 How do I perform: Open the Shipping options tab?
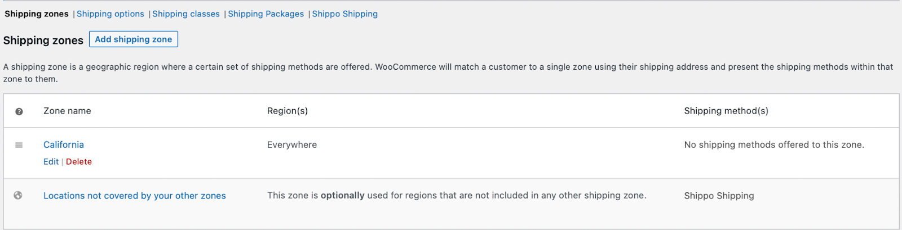(110, 14)
